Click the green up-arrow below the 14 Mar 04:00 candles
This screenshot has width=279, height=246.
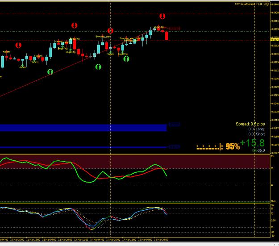point(98,67)
